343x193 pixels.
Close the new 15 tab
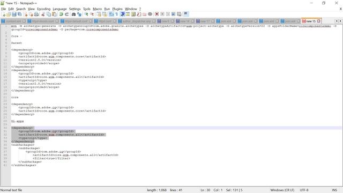319,21
